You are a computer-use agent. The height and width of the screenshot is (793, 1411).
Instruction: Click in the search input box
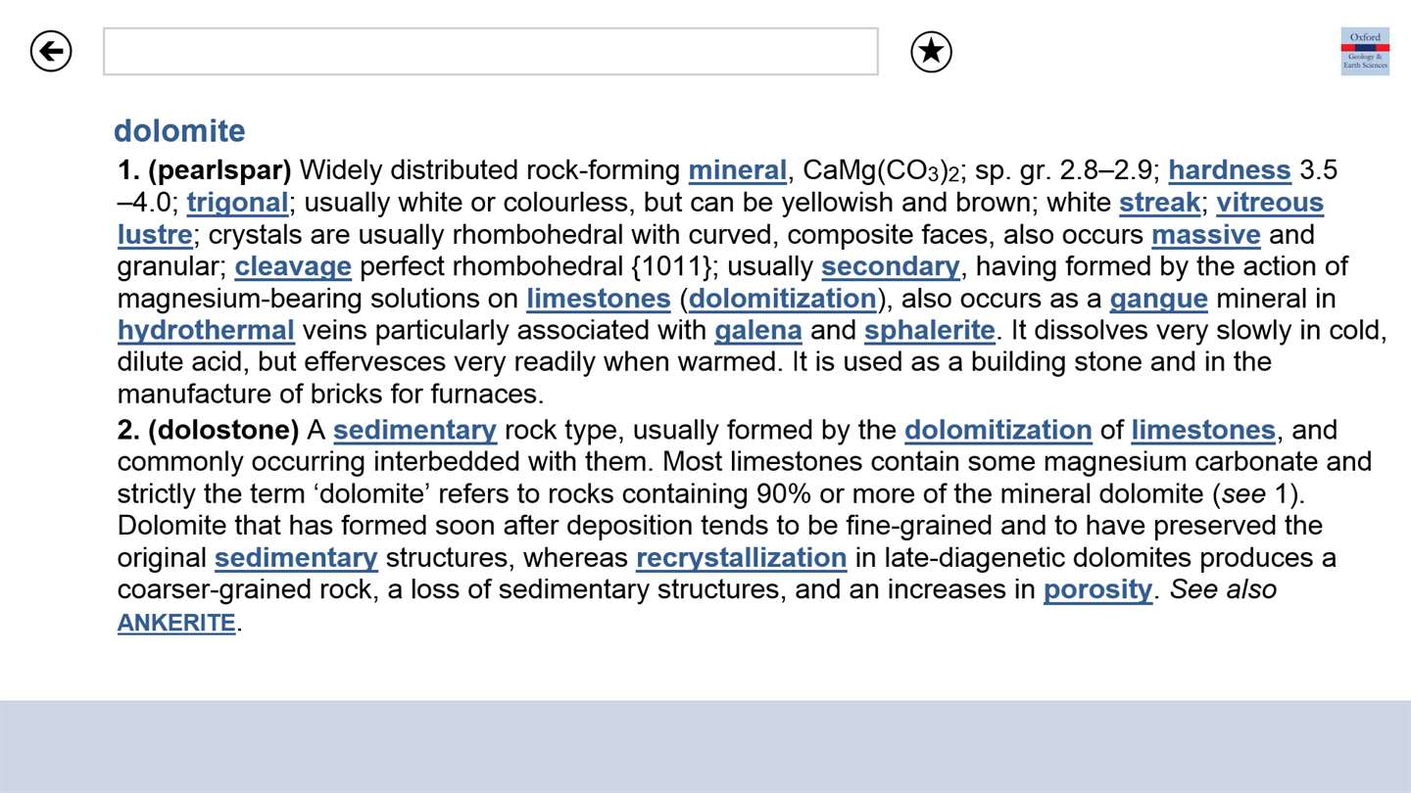click(x=490, y=51)
